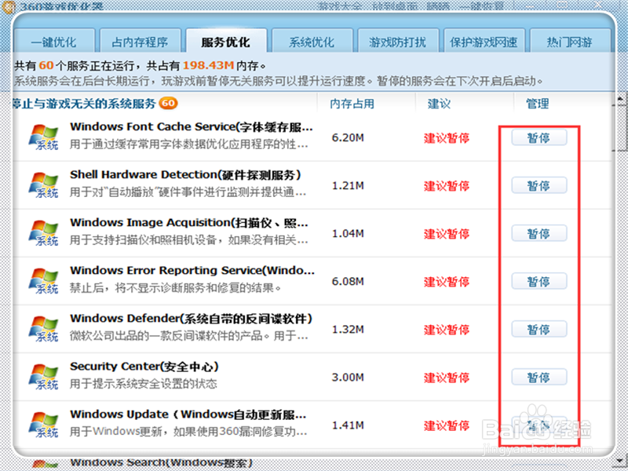The image size is (628, 471).
Task: Click the 6.08M memory value
Action: 348,282
